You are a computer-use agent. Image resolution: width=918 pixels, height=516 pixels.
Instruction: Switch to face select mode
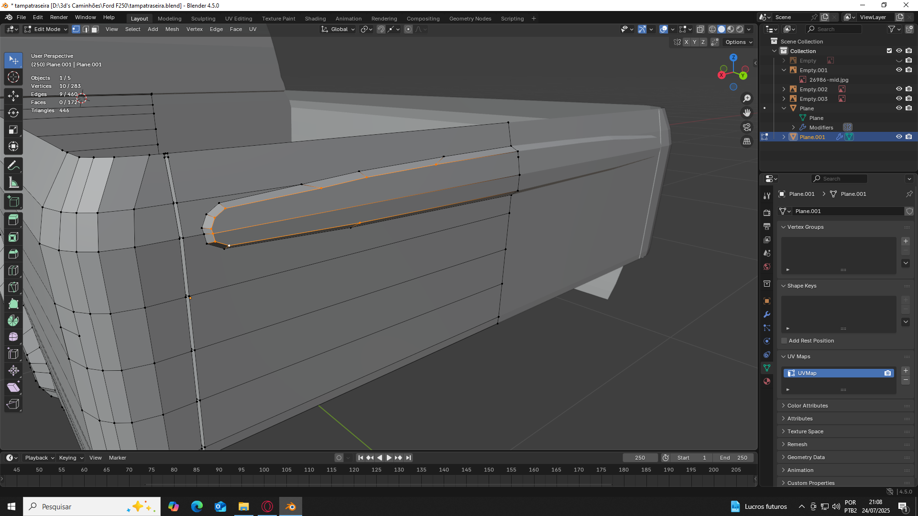click(x=95, y=29)
